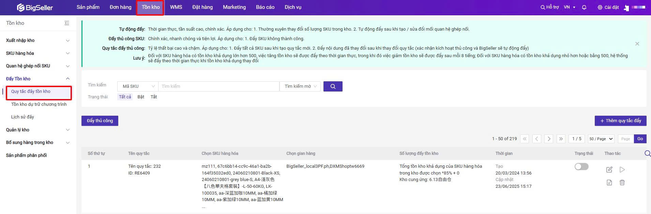
Task: Open Lịch sử đẩy in sidebar
Action: 22,117
